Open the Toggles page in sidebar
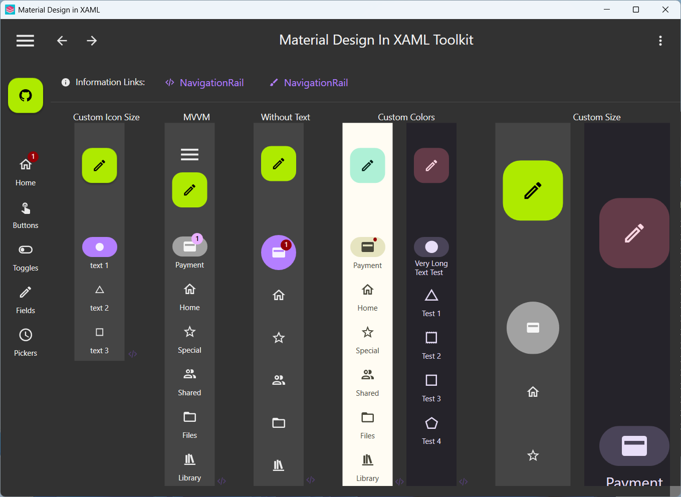The height and width of the screenshot is (497, 681). (26, 258)
